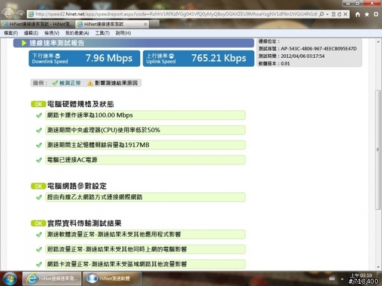The width and height of the screenshot is (382, 286).
Task: Open a new tab with the blank tab button
Action: pos(154,24)
